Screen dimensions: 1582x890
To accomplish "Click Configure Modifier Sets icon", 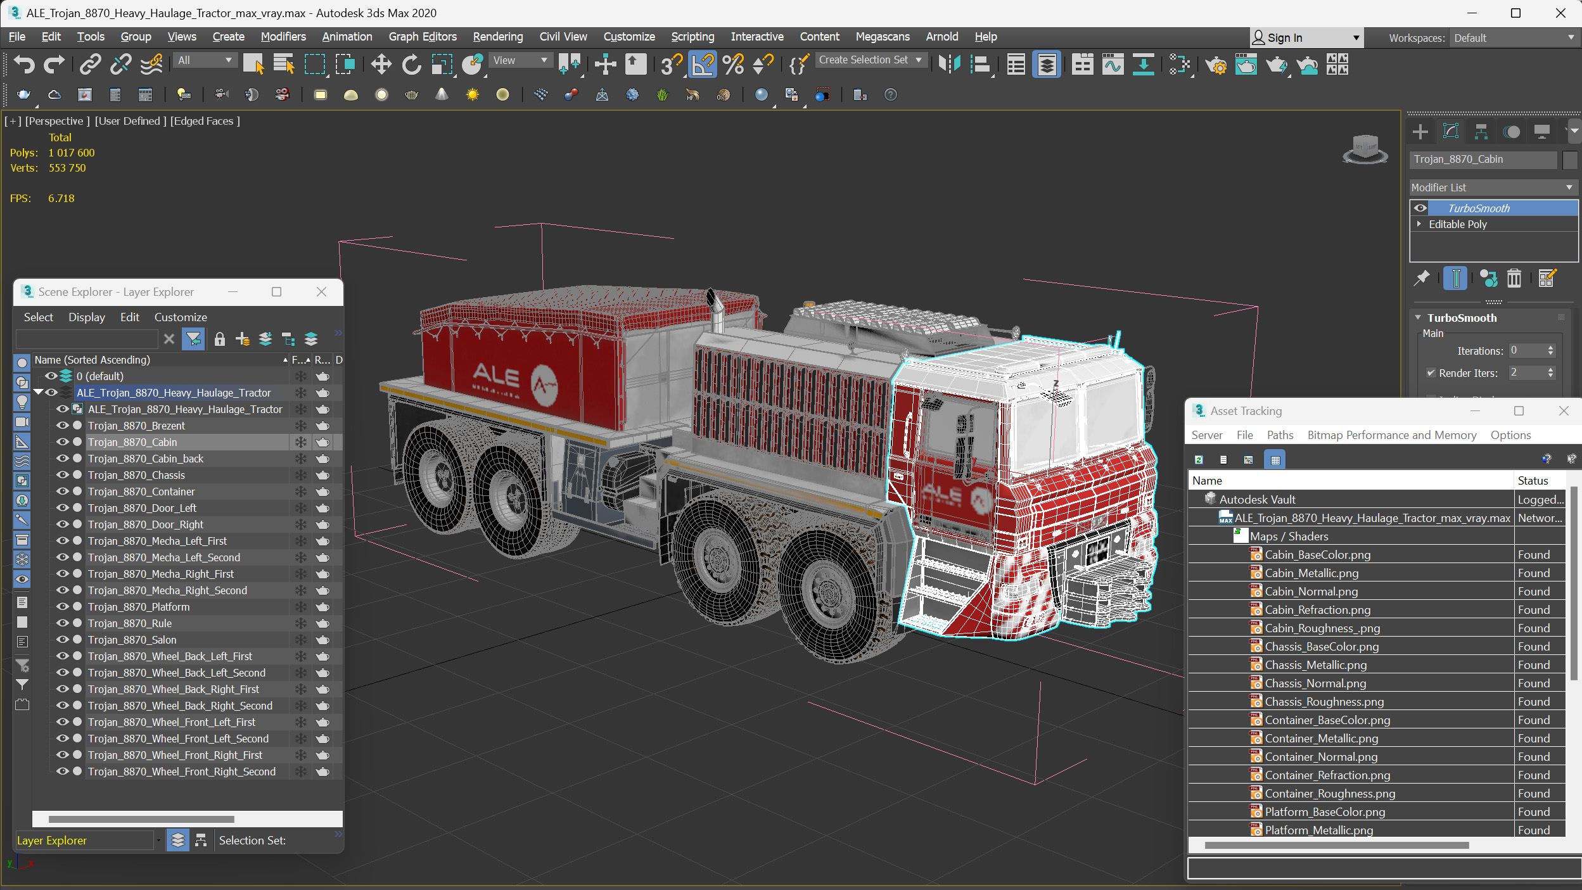I will (1547, 278).
